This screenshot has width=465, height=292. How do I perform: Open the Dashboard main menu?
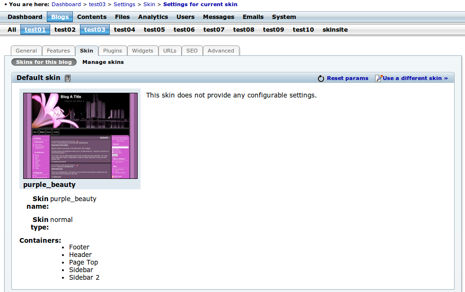coord(25,17)
